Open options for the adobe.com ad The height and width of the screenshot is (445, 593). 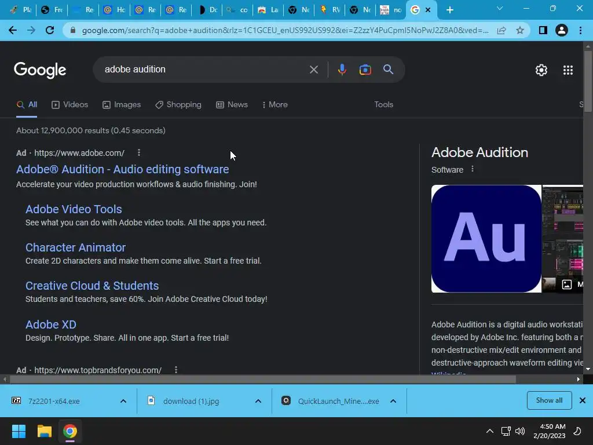[x=139, y=152]
